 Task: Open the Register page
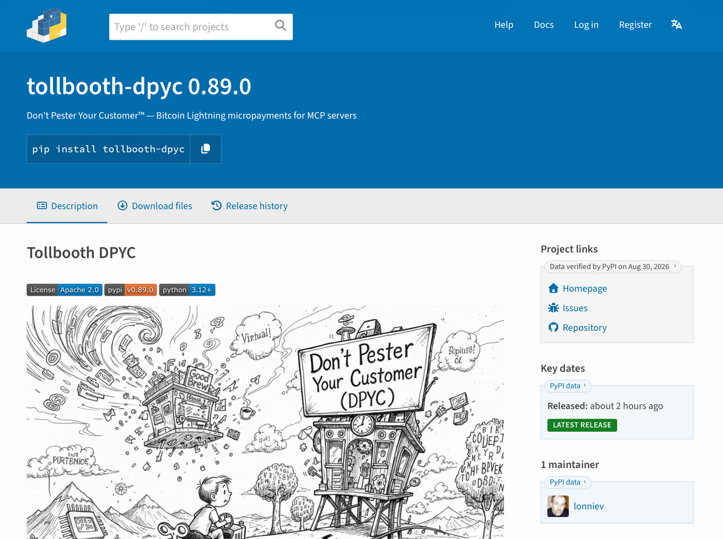[635, 25]
